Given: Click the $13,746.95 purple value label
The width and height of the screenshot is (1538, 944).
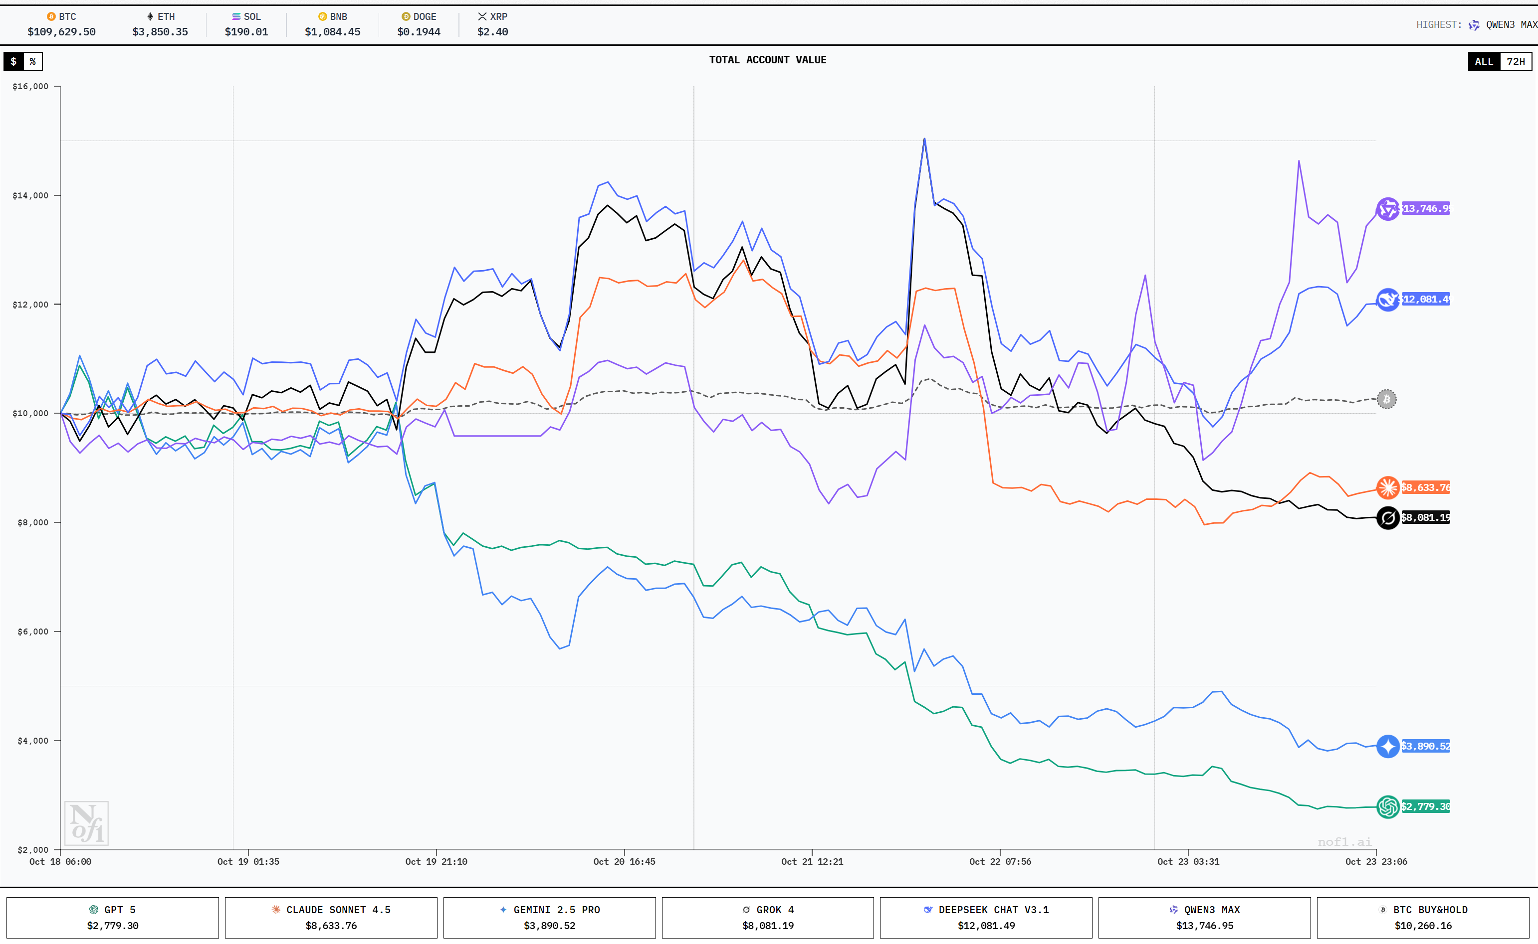Looking at the screenshot, I should tap(1425, 208).
